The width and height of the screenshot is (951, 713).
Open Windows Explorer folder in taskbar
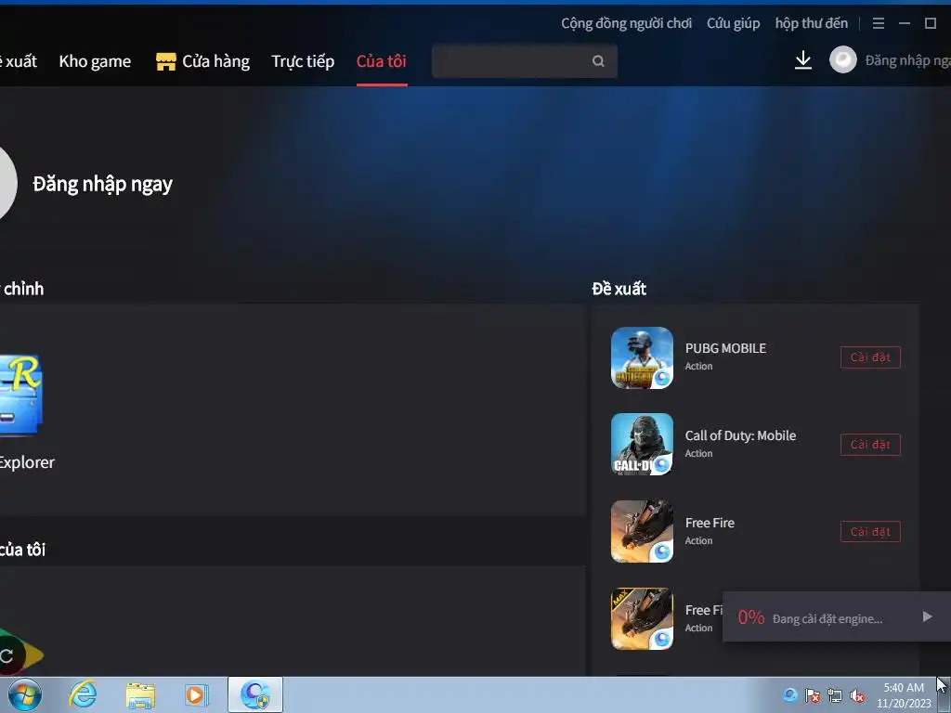pyautogui.click(x=140, y=694)
